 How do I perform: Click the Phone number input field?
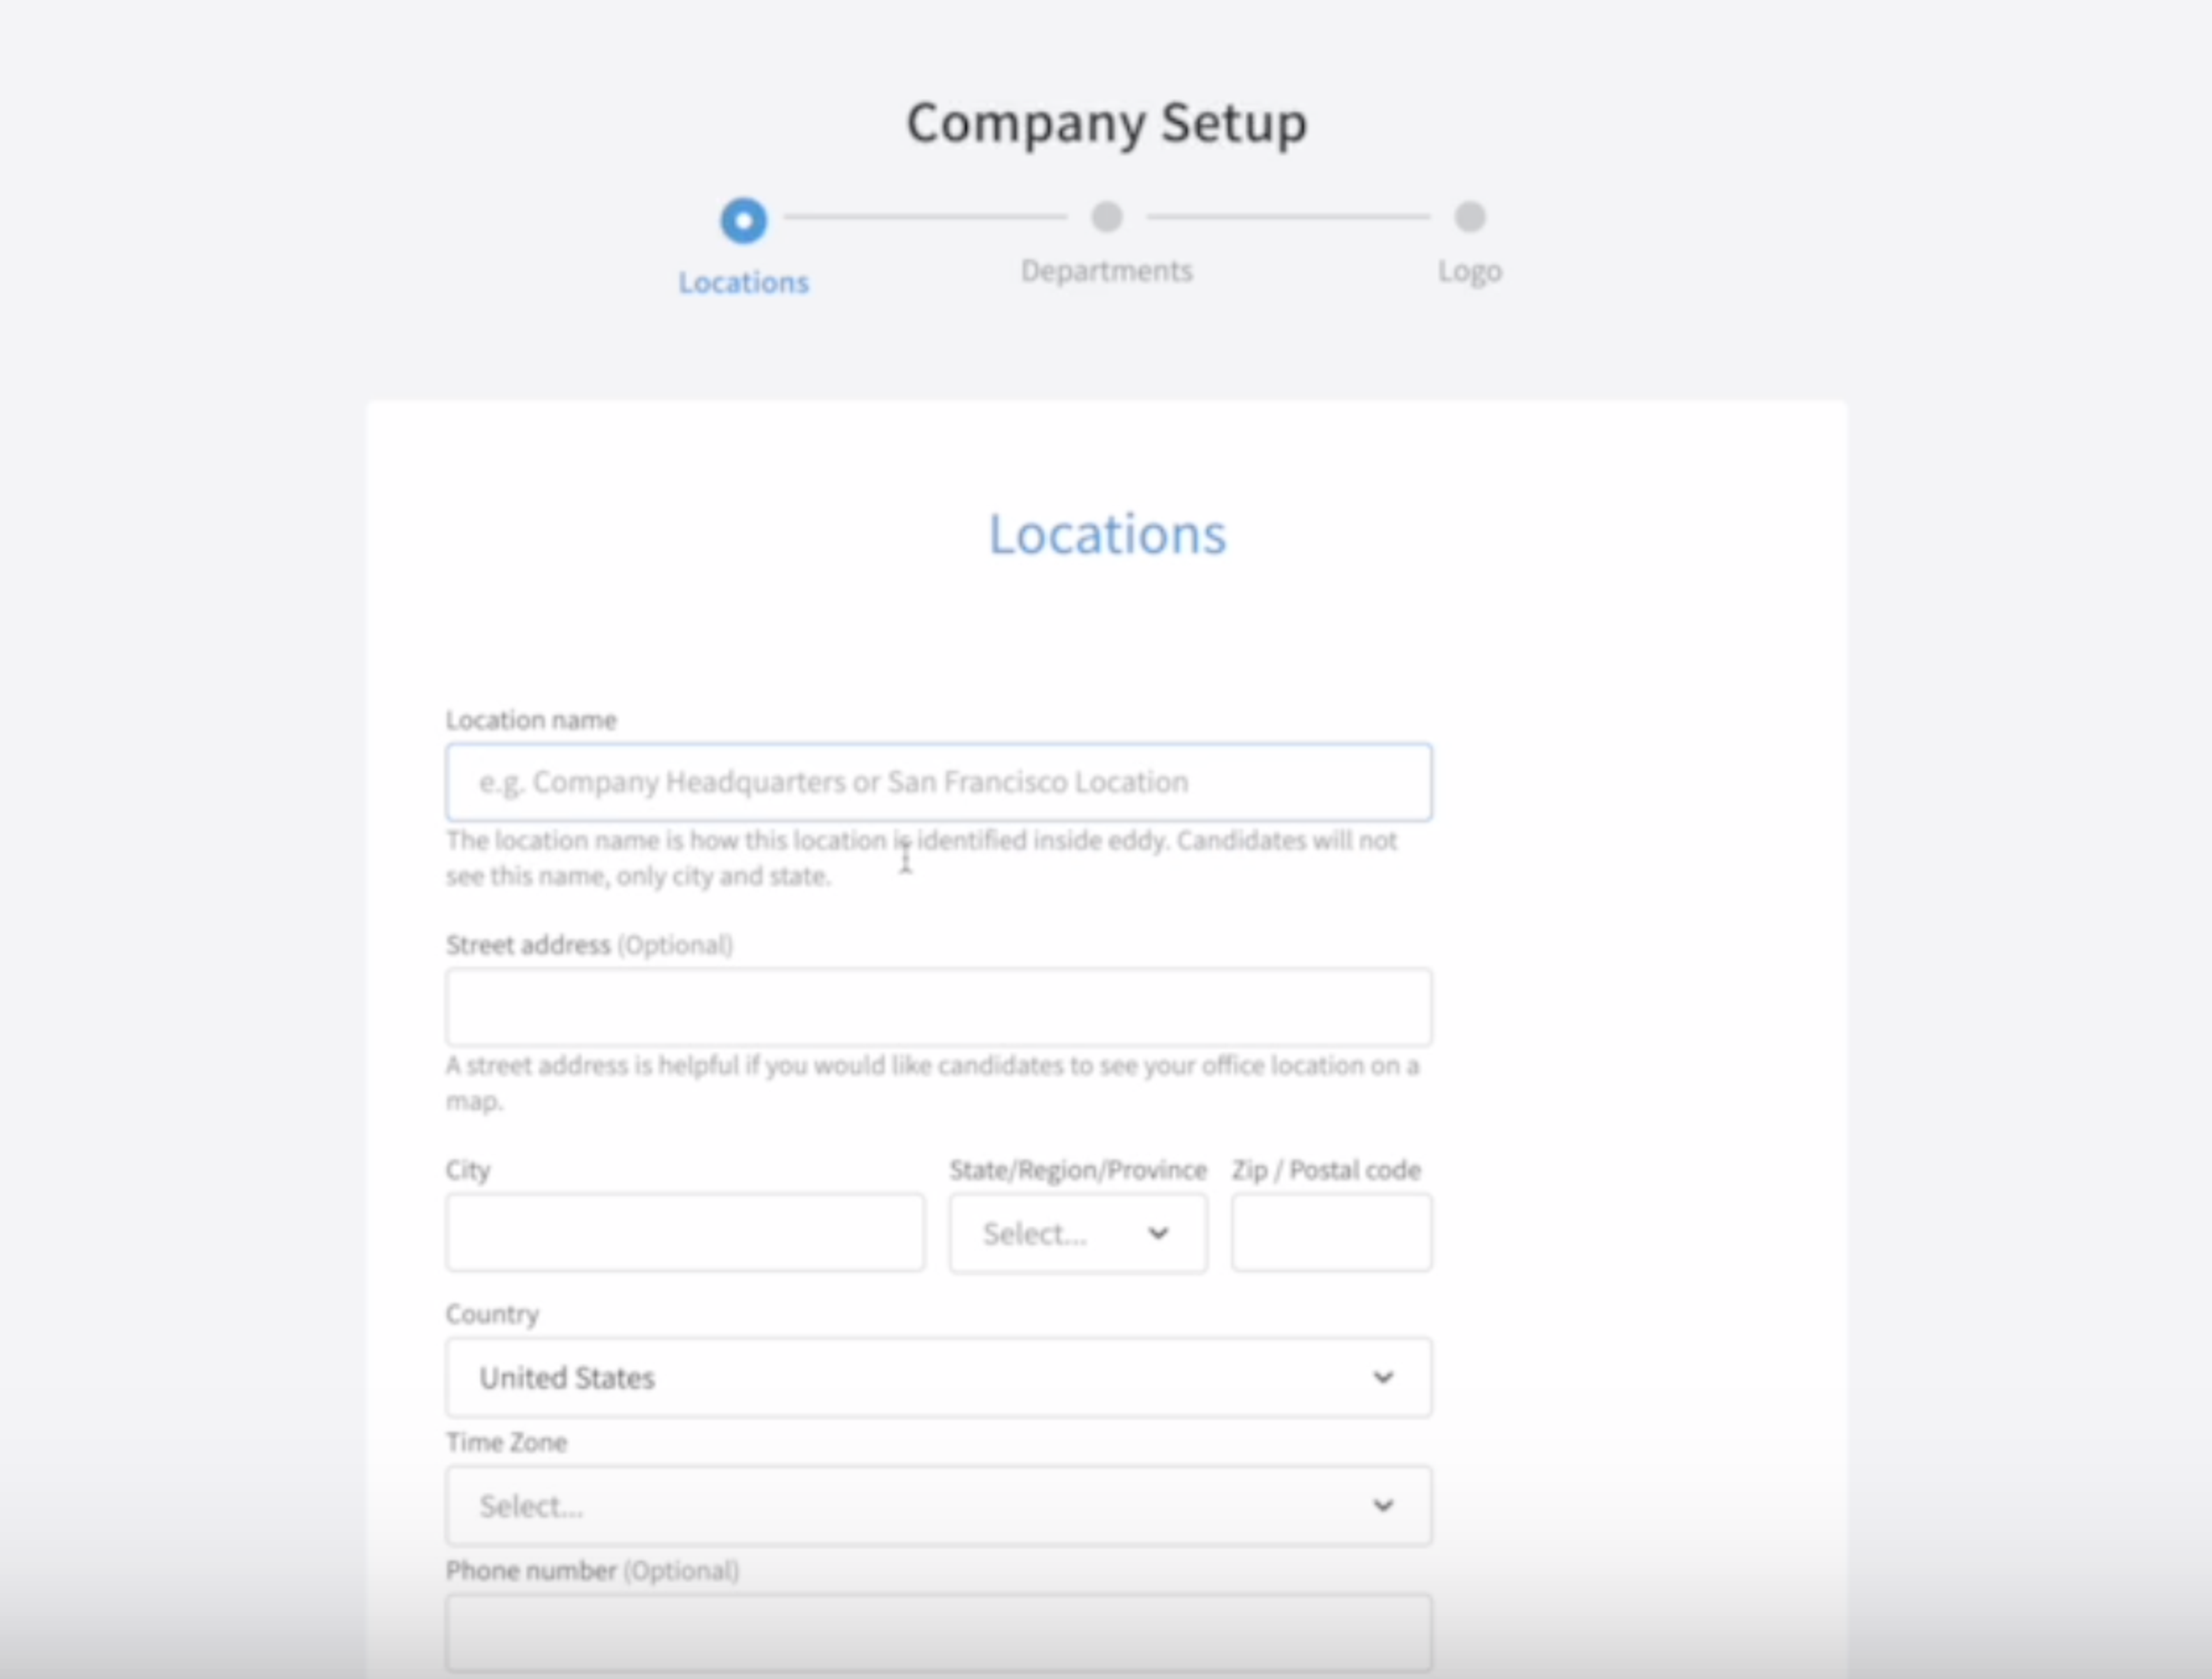[938, 1633]
